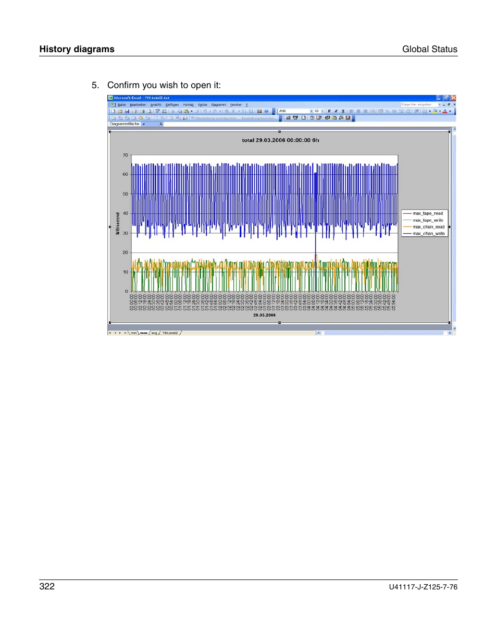Image resolution: width=497 pixels, height=628 pixels.
Task: Click the Fill Color bucket icon
Action: 434,111
